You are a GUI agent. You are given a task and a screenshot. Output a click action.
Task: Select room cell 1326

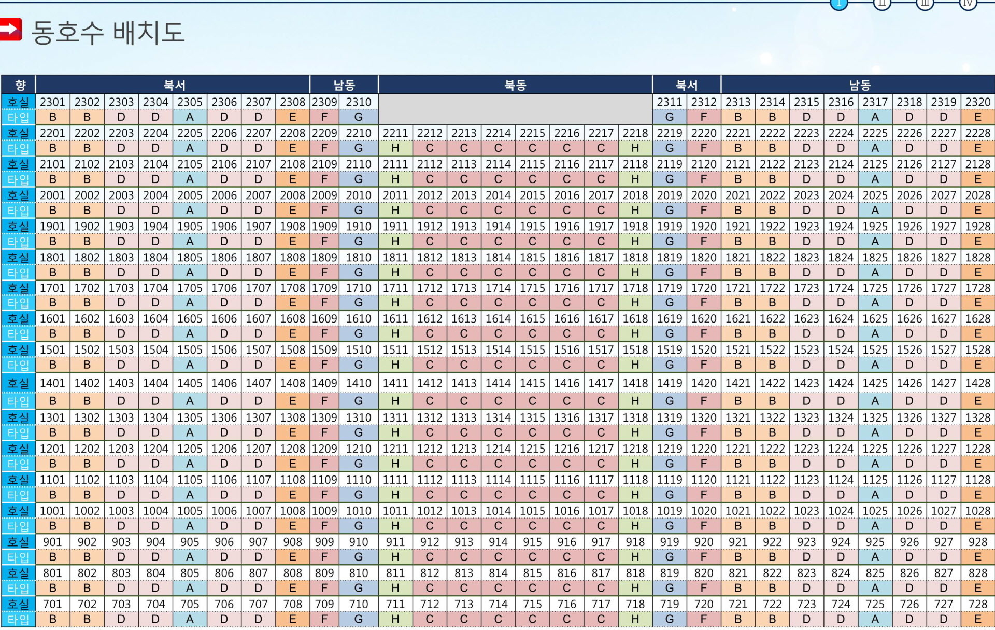(x=909, y=418)
